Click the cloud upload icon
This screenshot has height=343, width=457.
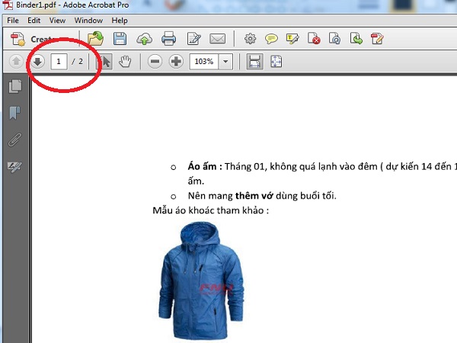[x=144, y=39]
